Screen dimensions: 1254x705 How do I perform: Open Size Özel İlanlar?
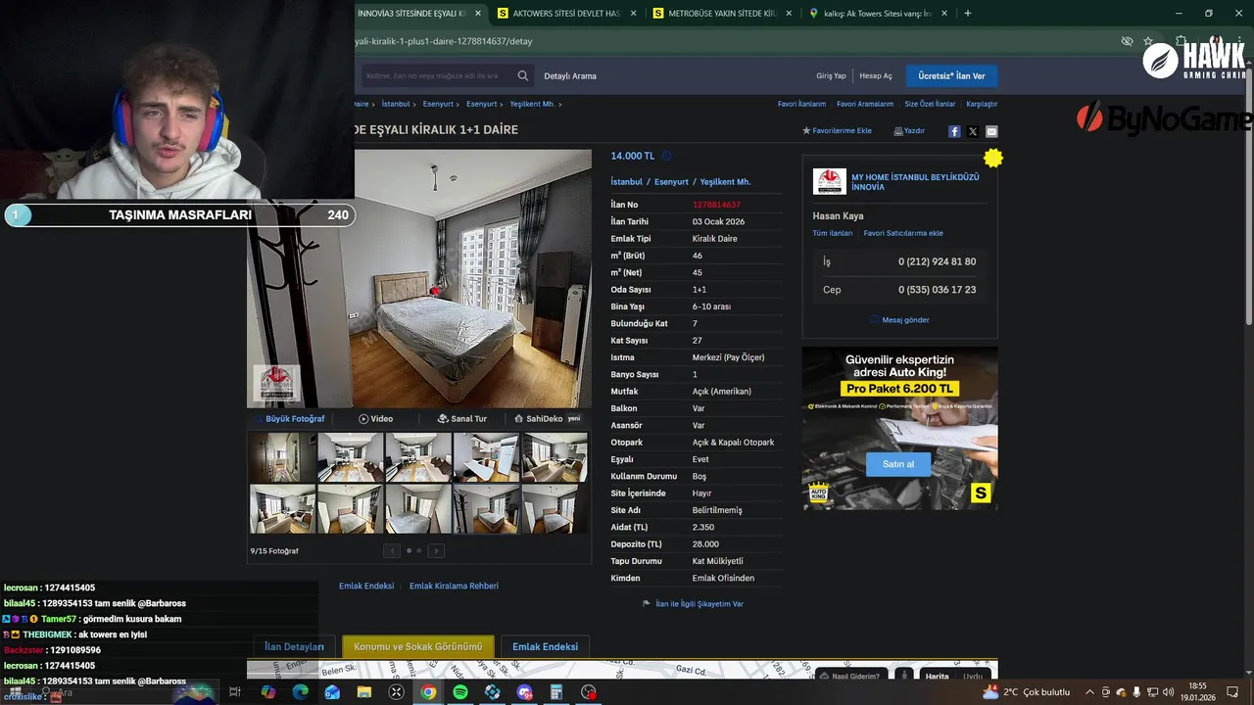(x=930, y=104)
